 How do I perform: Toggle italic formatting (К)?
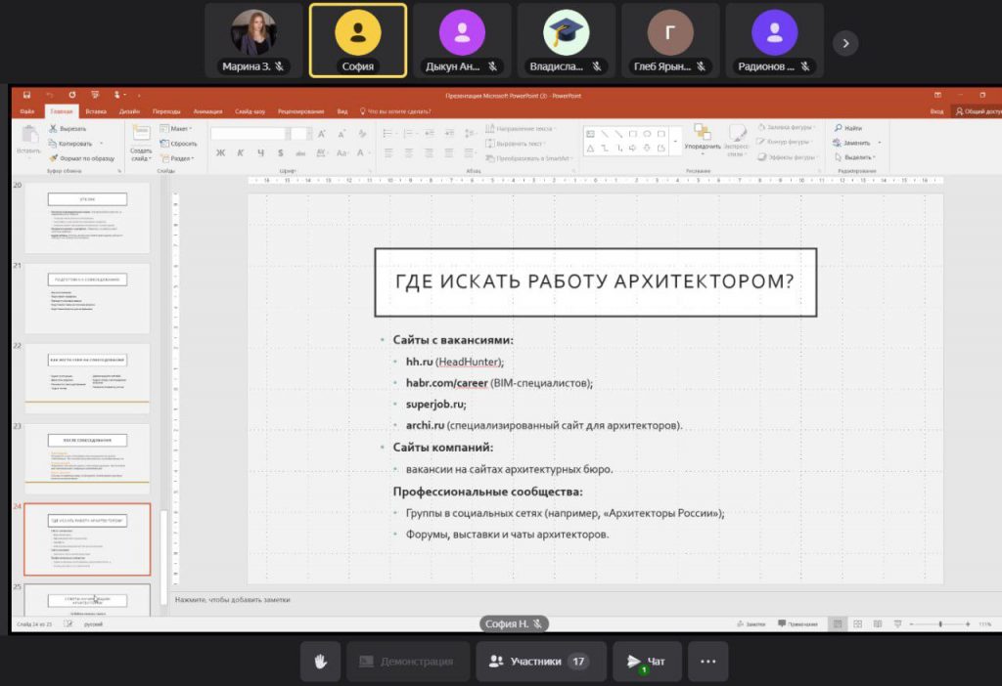tap(241, 152)
